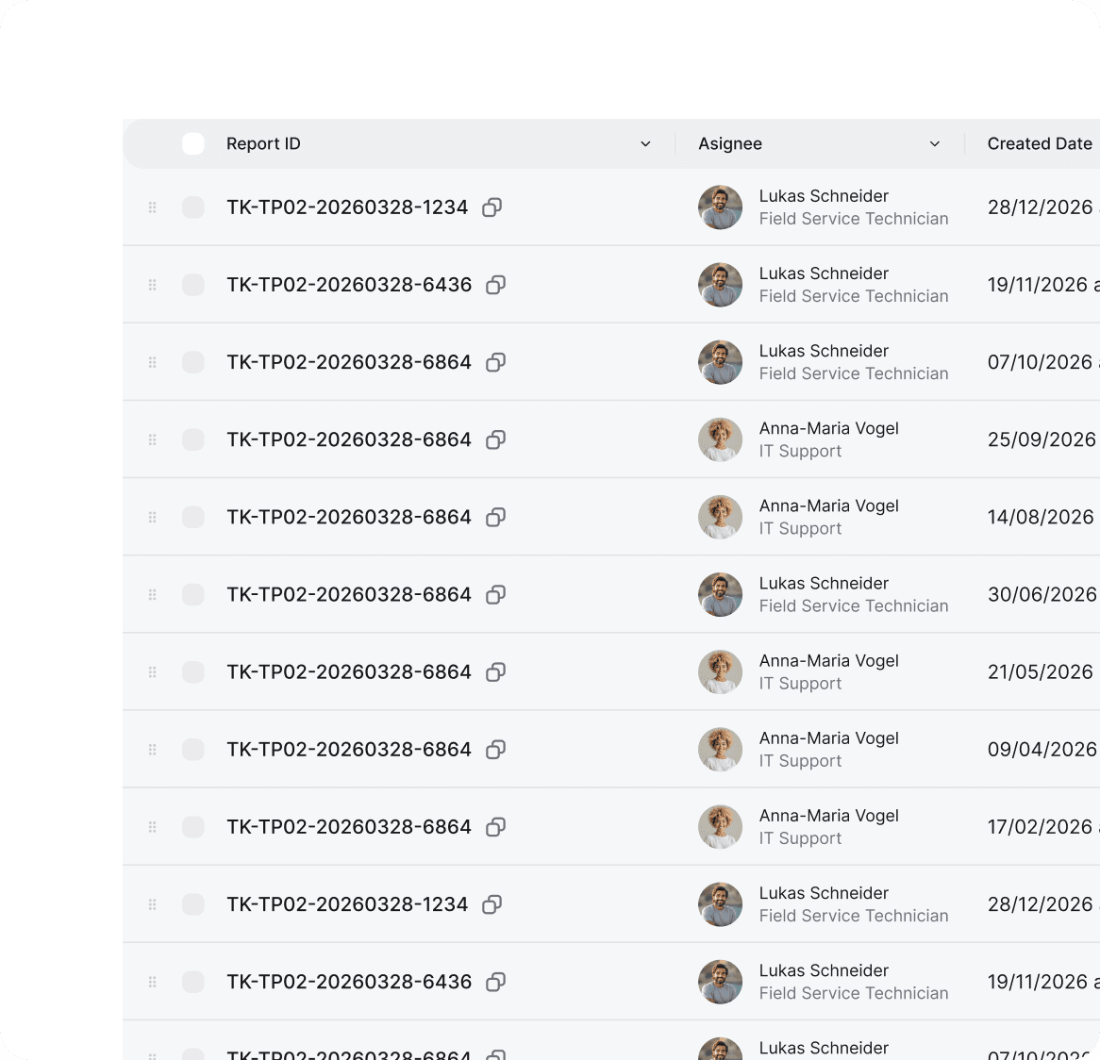Click copy icon next to TK-TP02-20260328-6436
Viewport: 1100px width, 1060px height.
tap(495, 285)
